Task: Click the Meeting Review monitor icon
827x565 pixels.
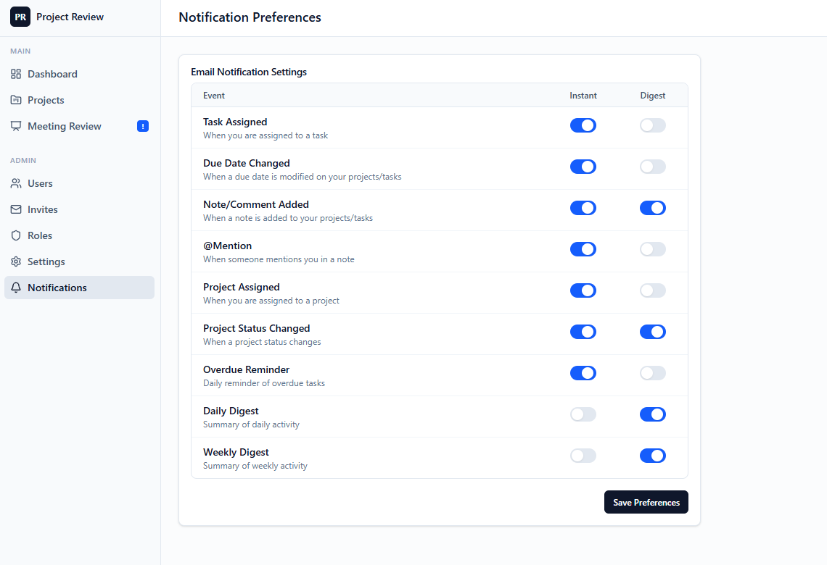Action: (x=16, y=125)
